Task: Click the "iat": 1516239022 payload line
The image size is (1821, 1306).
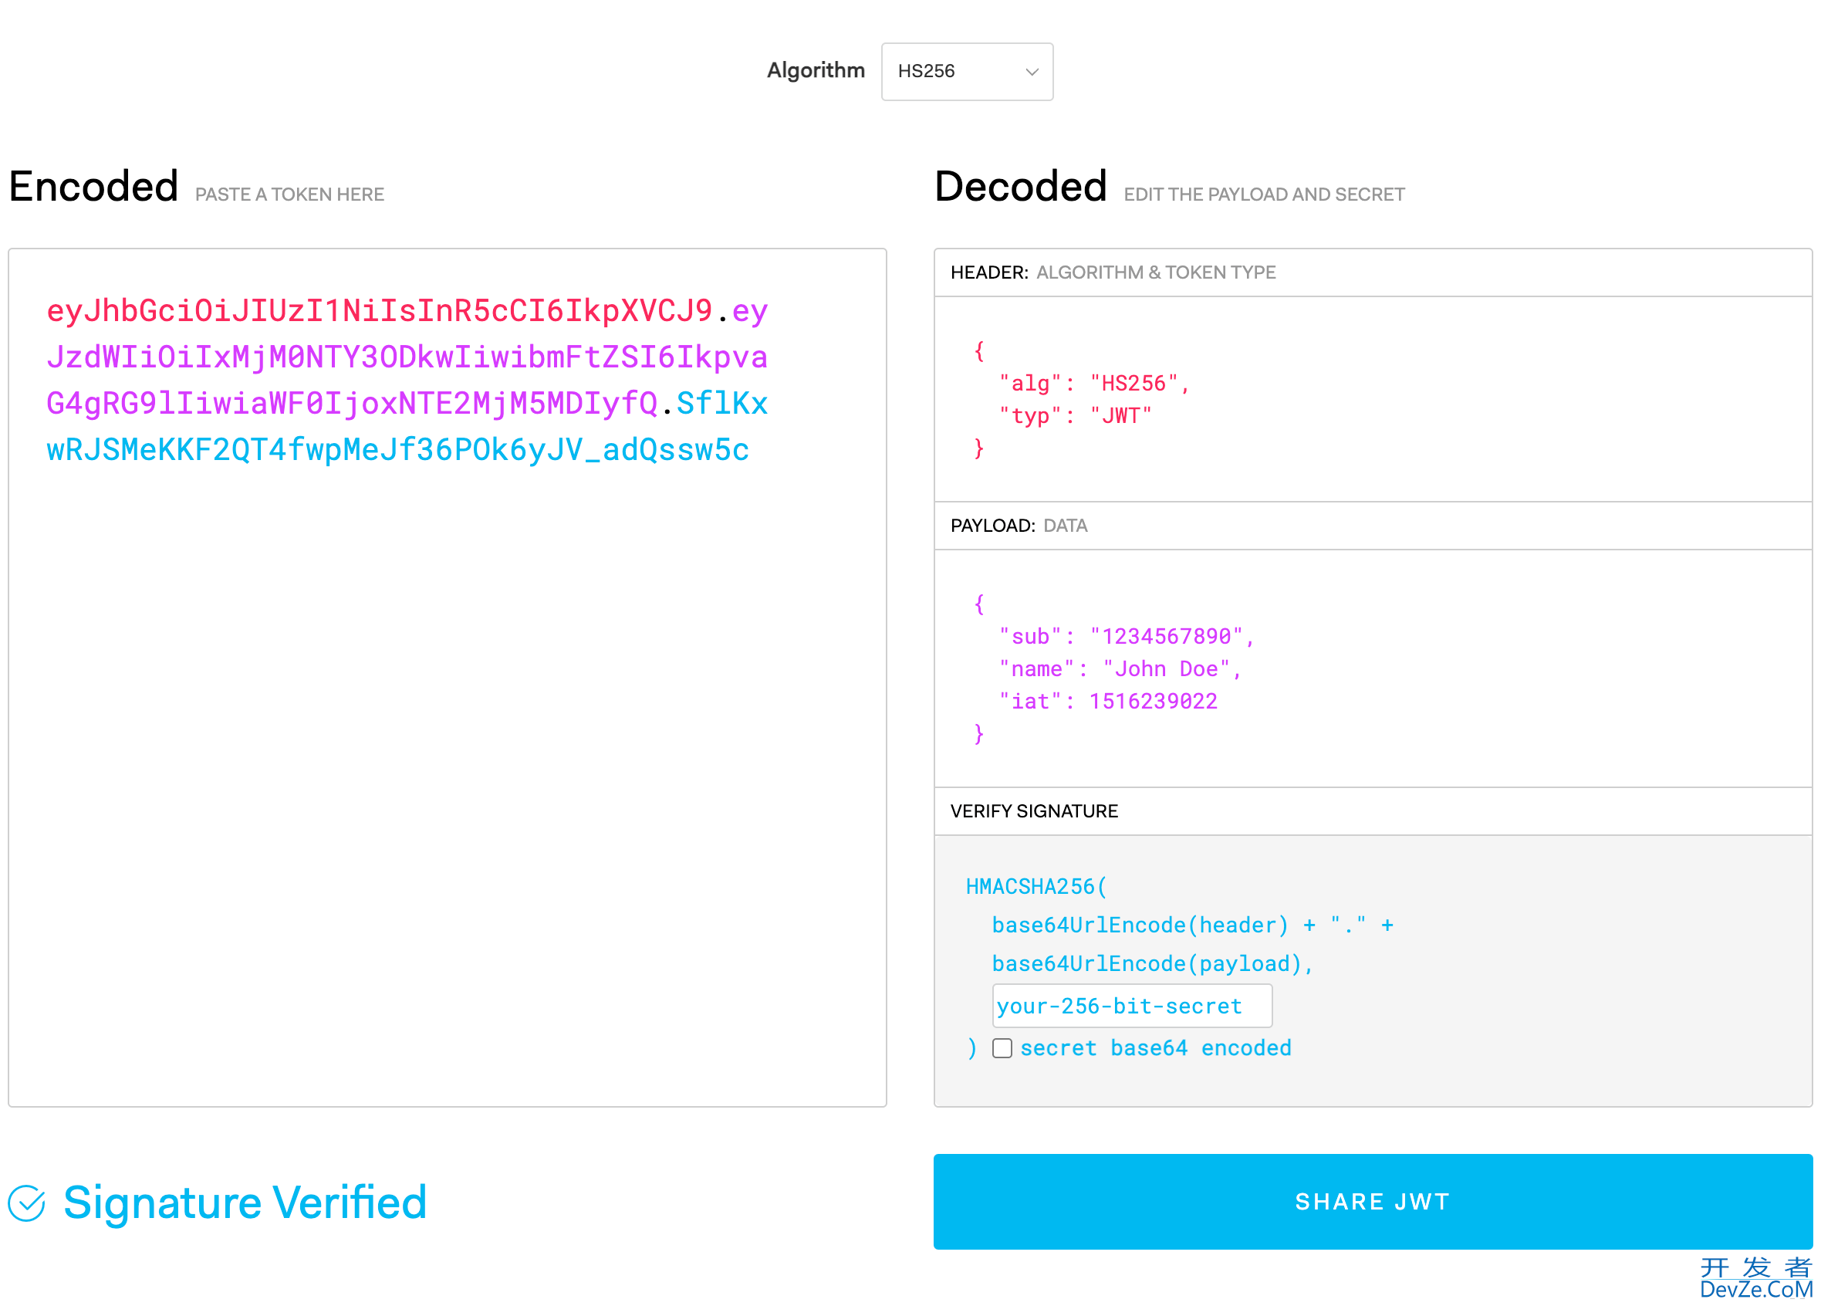Action: (x=1108, y=701)
